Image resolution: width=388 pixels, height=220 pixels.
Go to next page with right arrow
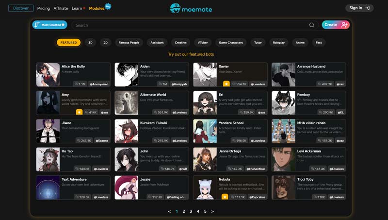(212, 211)
